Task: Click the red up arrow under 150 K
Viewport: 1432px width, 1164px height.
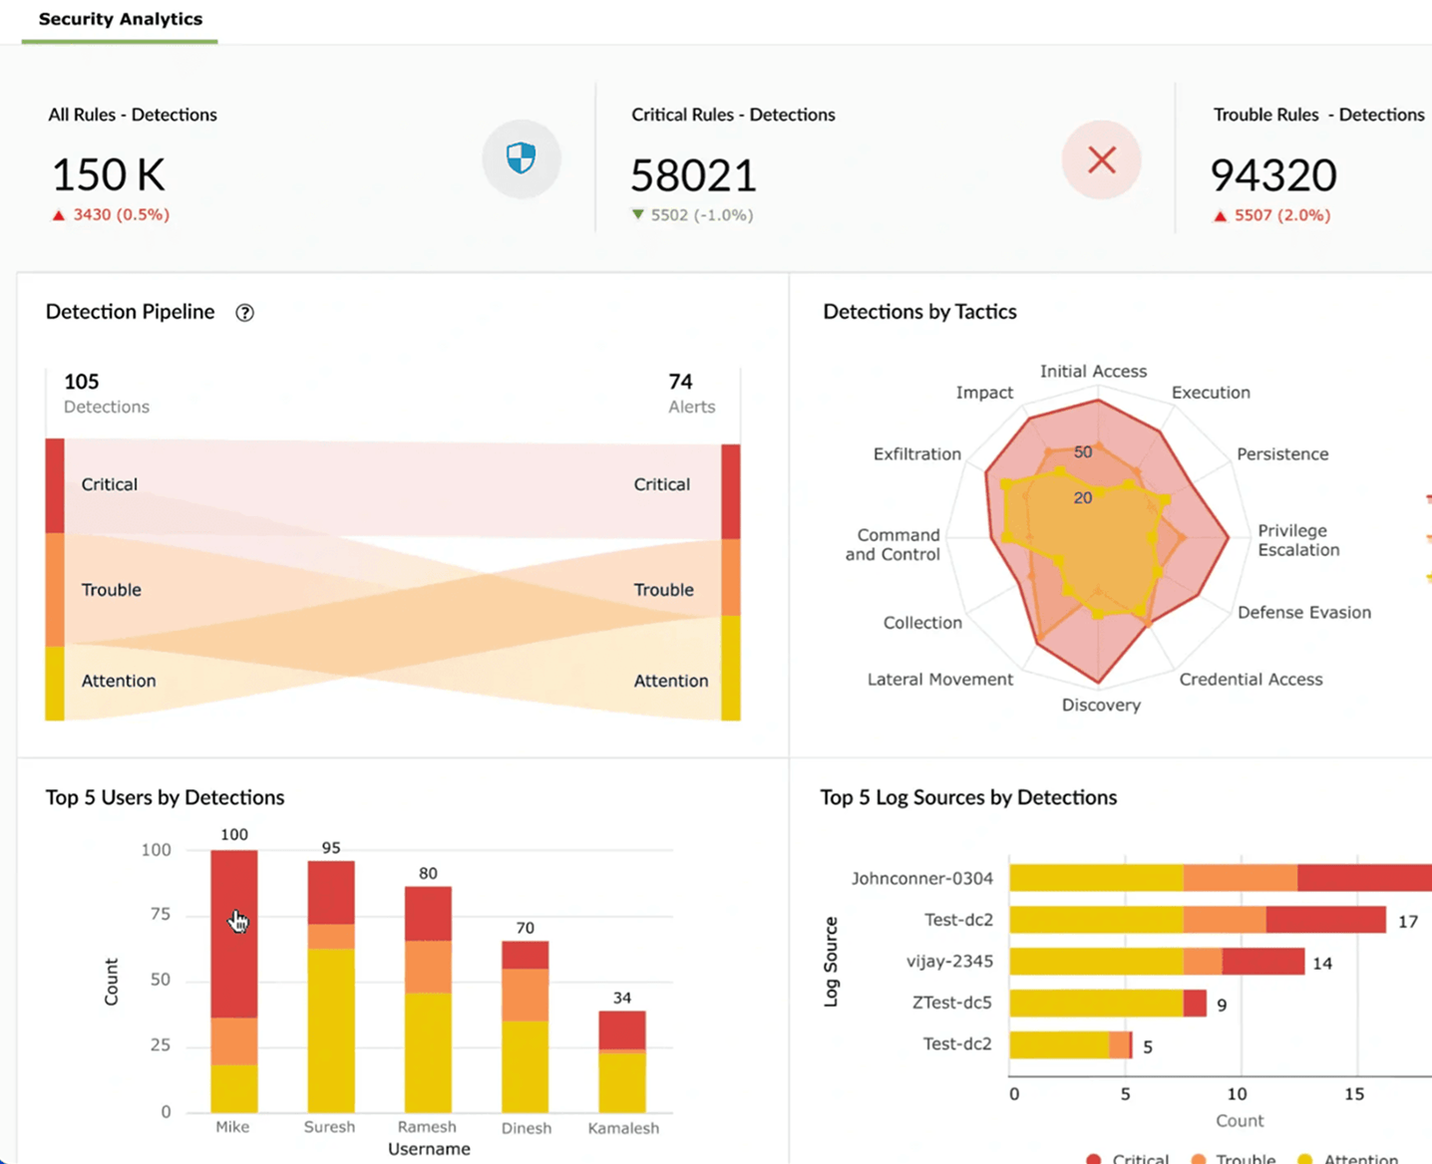Action: [59, 215]
